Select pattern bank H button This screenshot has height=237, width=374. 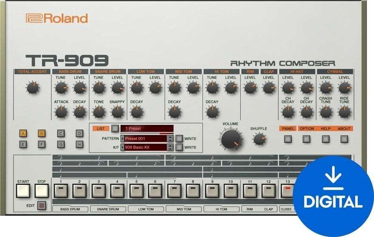[x=79, y=144]
